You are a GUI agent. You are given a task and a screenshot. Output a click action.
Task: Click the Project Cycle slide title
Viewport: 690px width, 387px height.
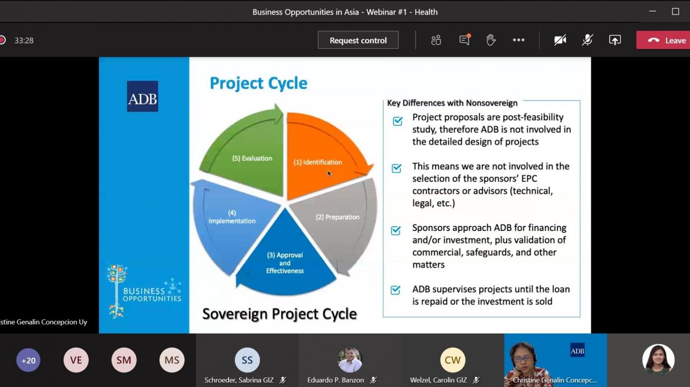(x=258, y=83)
